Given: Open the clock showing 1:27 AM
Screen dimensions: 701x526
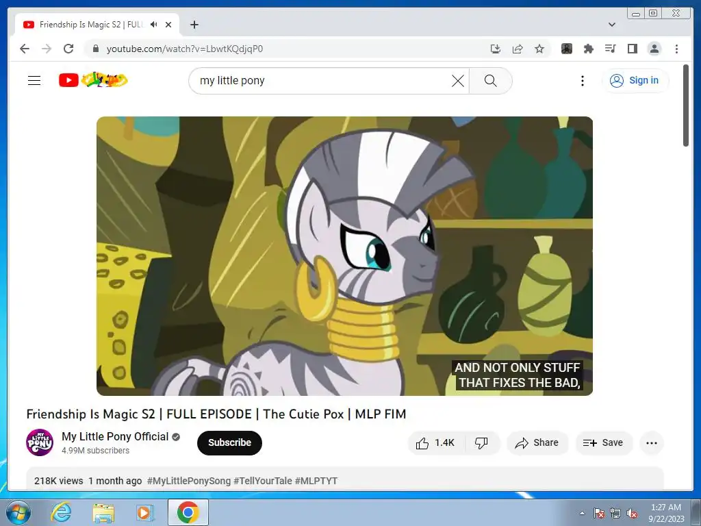Looking at the screenshot, I should [666, 512].
